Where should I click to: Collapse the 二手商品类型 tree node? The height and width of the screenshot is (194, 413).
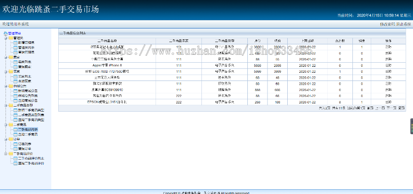pos(6,105)
